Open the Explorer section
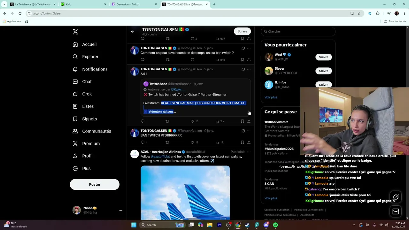 (x=86, y=57)
